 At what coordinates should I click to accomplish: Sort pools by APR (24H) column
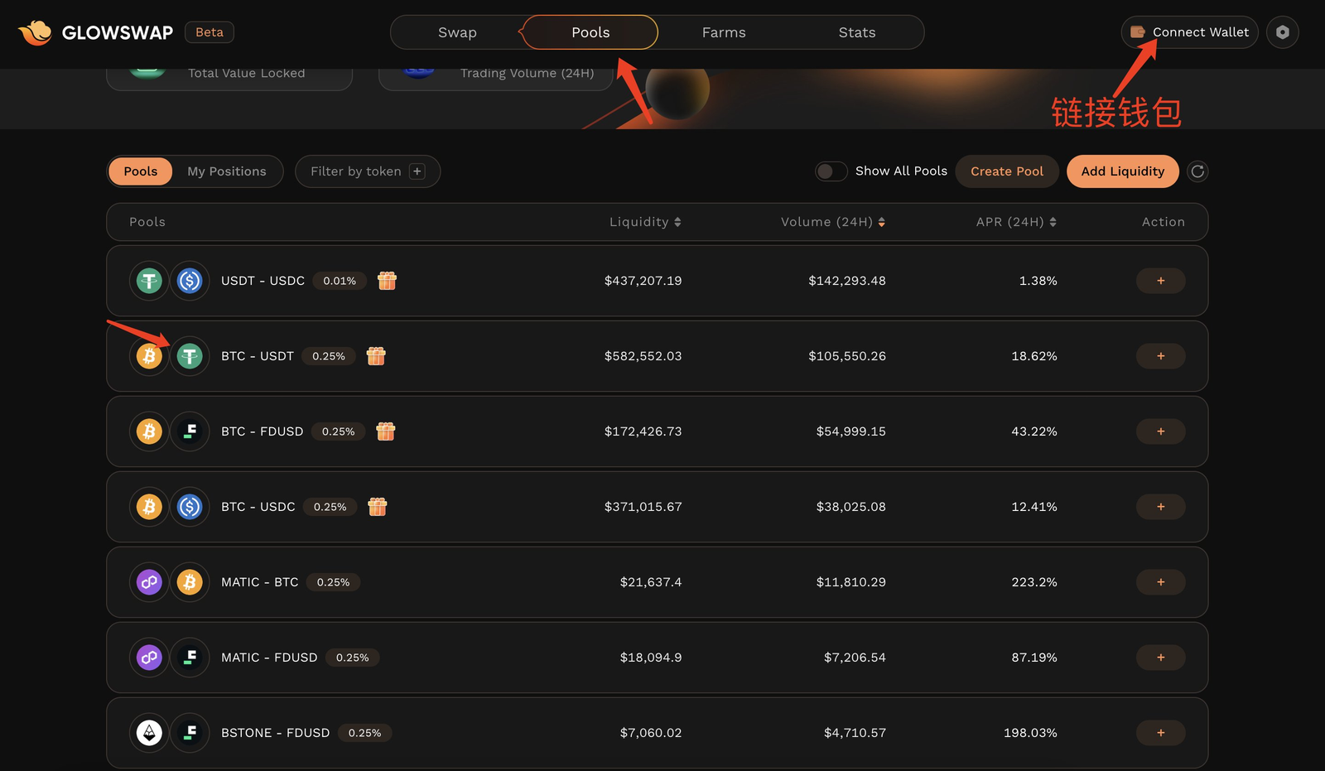[1016, 222]
